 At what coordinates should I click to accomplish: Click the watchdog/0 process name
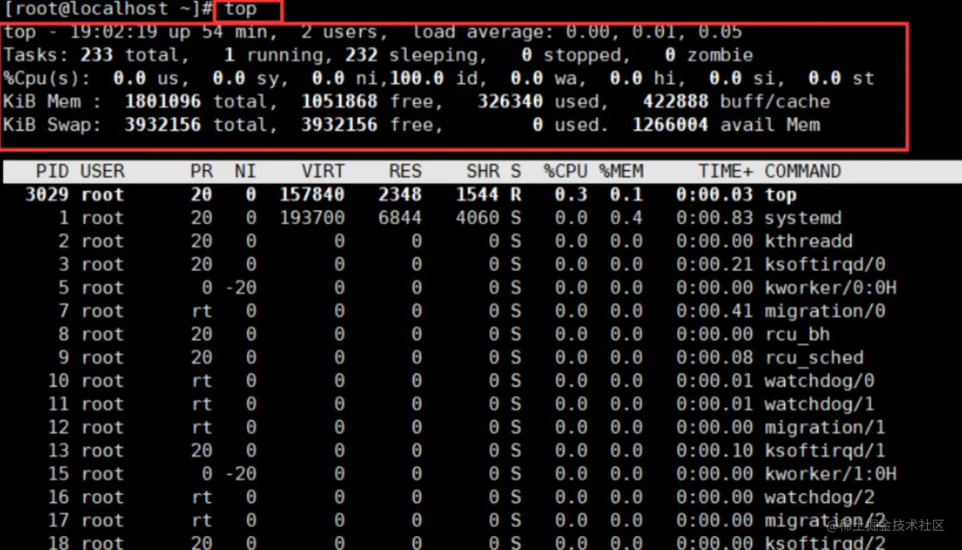pyautogui.click(x=820, y=381)
